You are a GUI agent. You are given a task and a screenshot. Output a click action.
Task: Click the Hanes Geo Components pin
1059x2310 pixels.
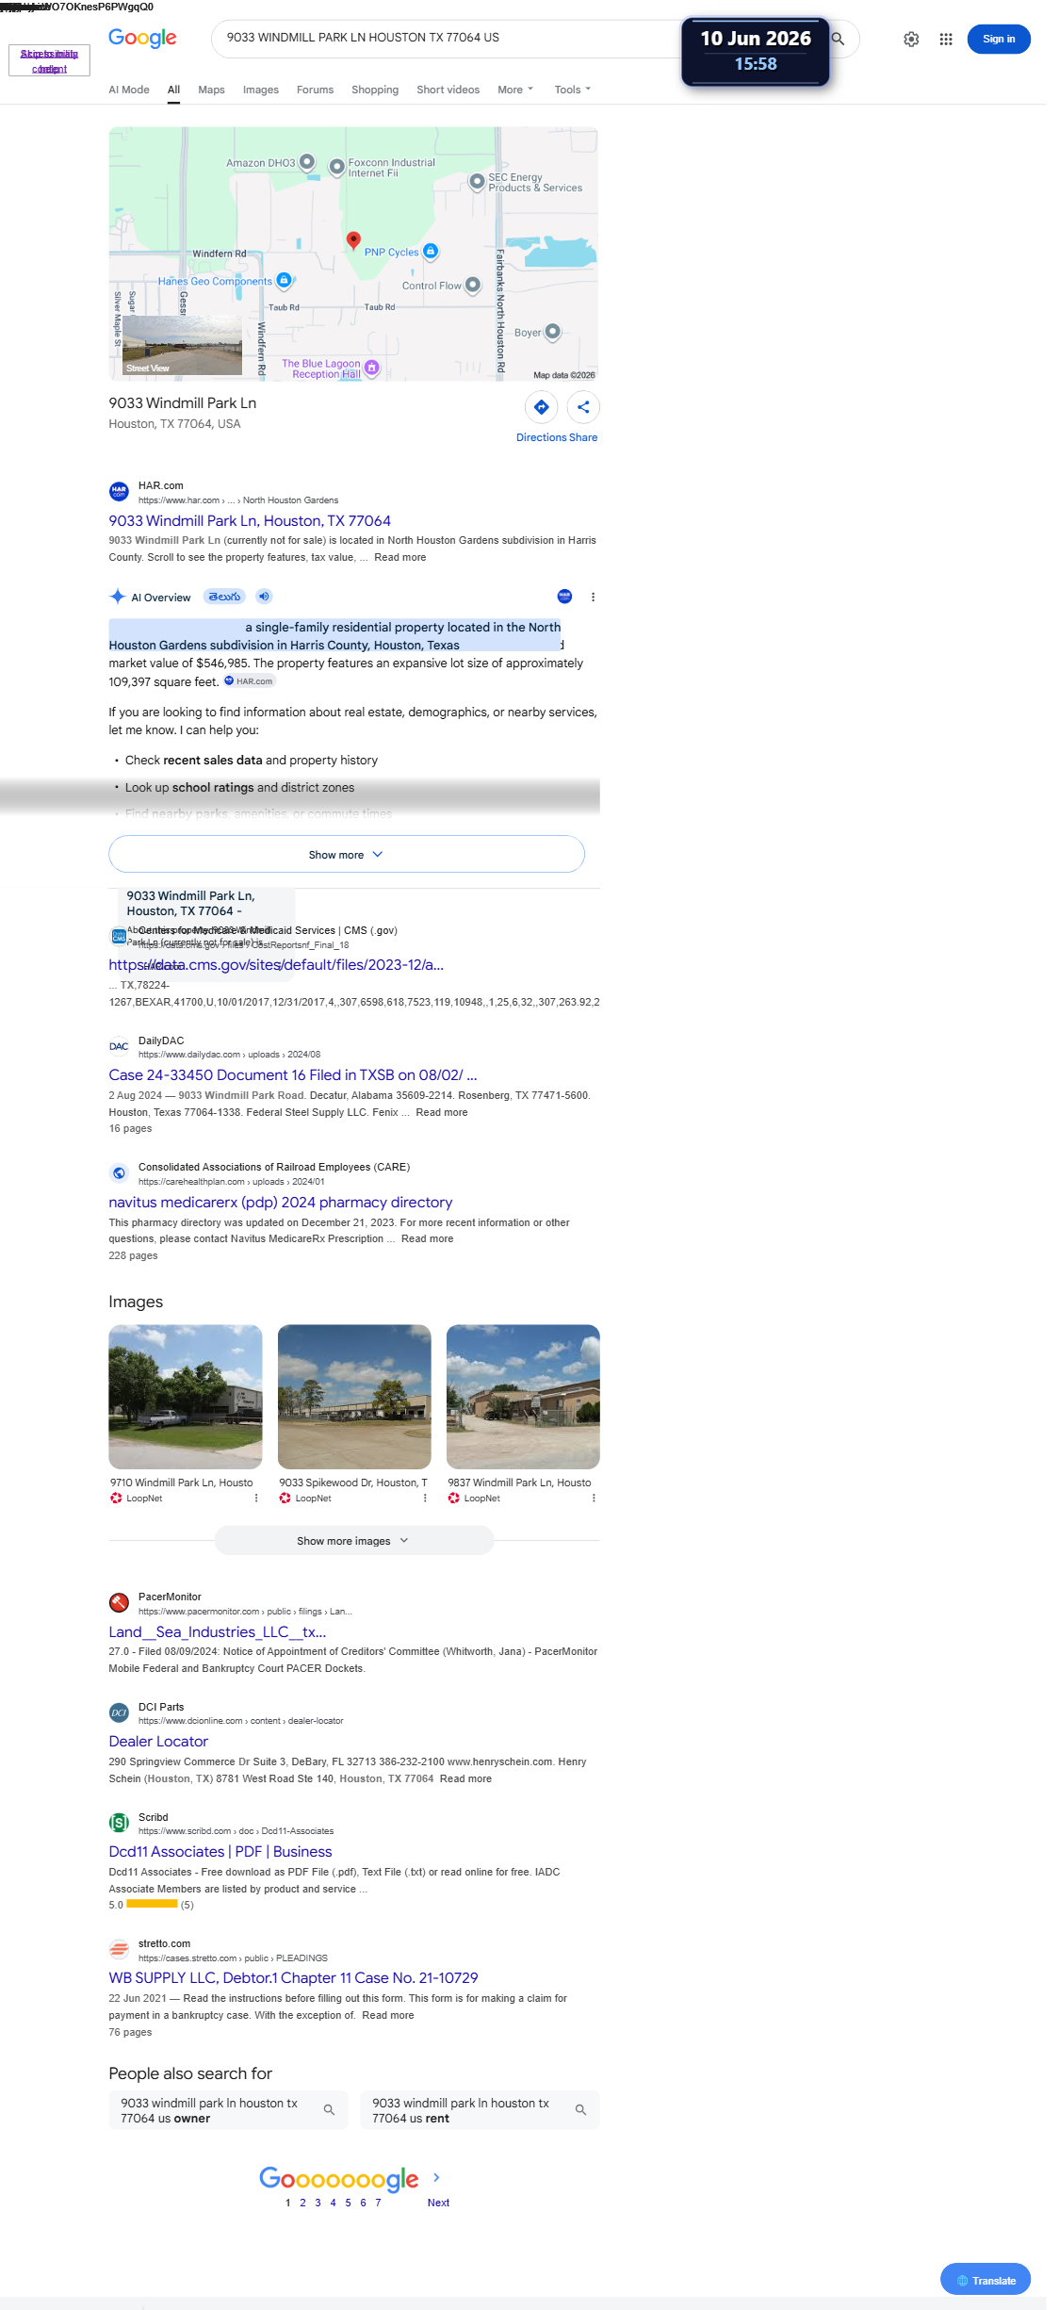pyautogui.click(x=284, y=280)
